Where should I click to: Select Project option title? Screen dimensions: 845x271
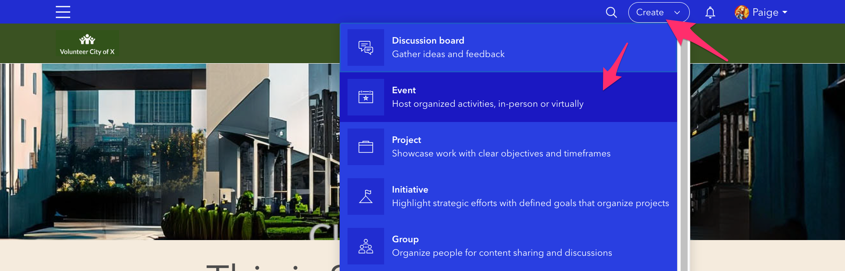click(x=406, y=140)
